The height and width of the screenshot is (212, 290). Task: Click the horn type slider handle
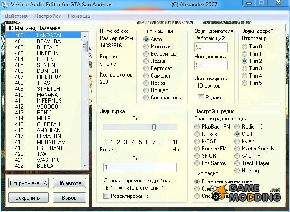[154, 127]
